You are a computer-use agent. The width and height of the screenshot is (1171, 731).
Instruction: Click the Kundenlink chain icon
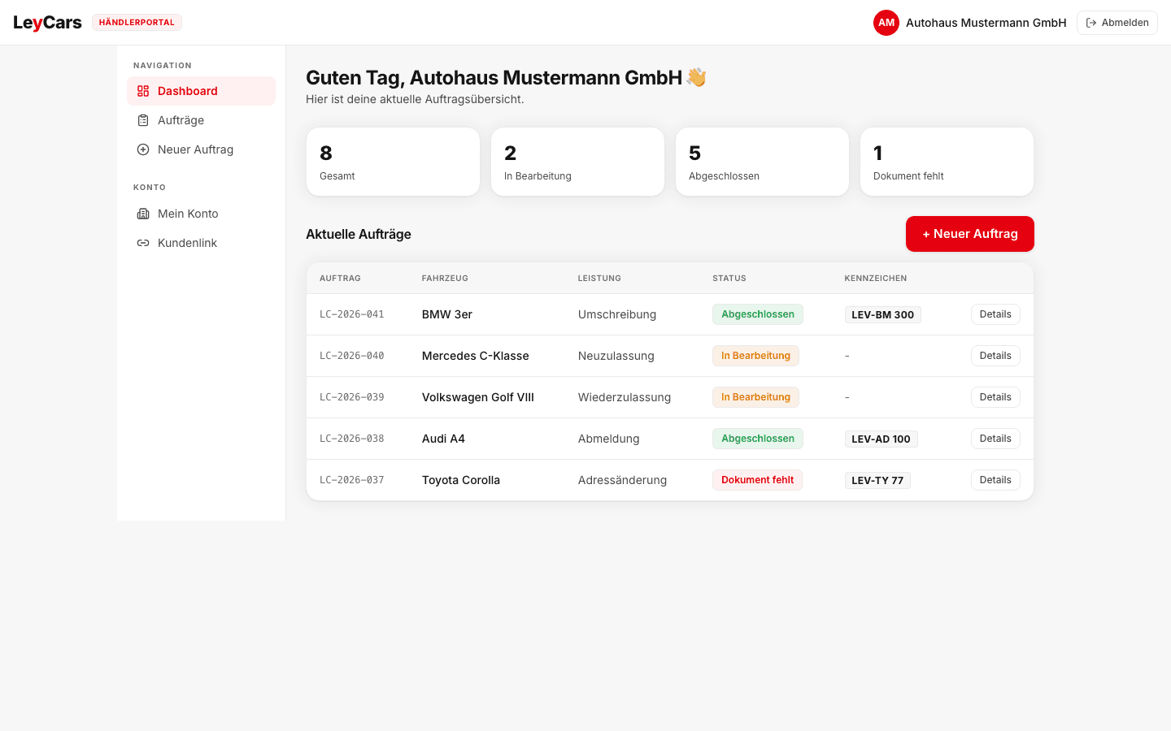tap(143, 243)
